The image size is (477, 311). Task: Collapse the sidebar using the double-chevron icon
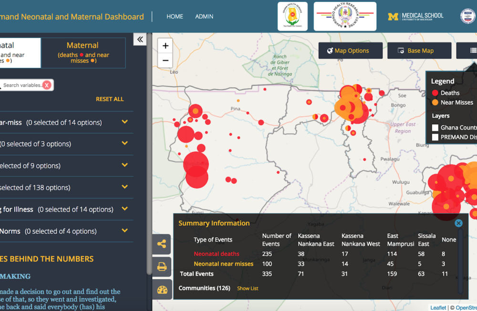[140, 40]
